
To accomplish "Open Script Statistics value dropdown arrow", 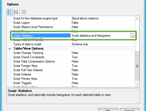I will [x=133, y=36].
